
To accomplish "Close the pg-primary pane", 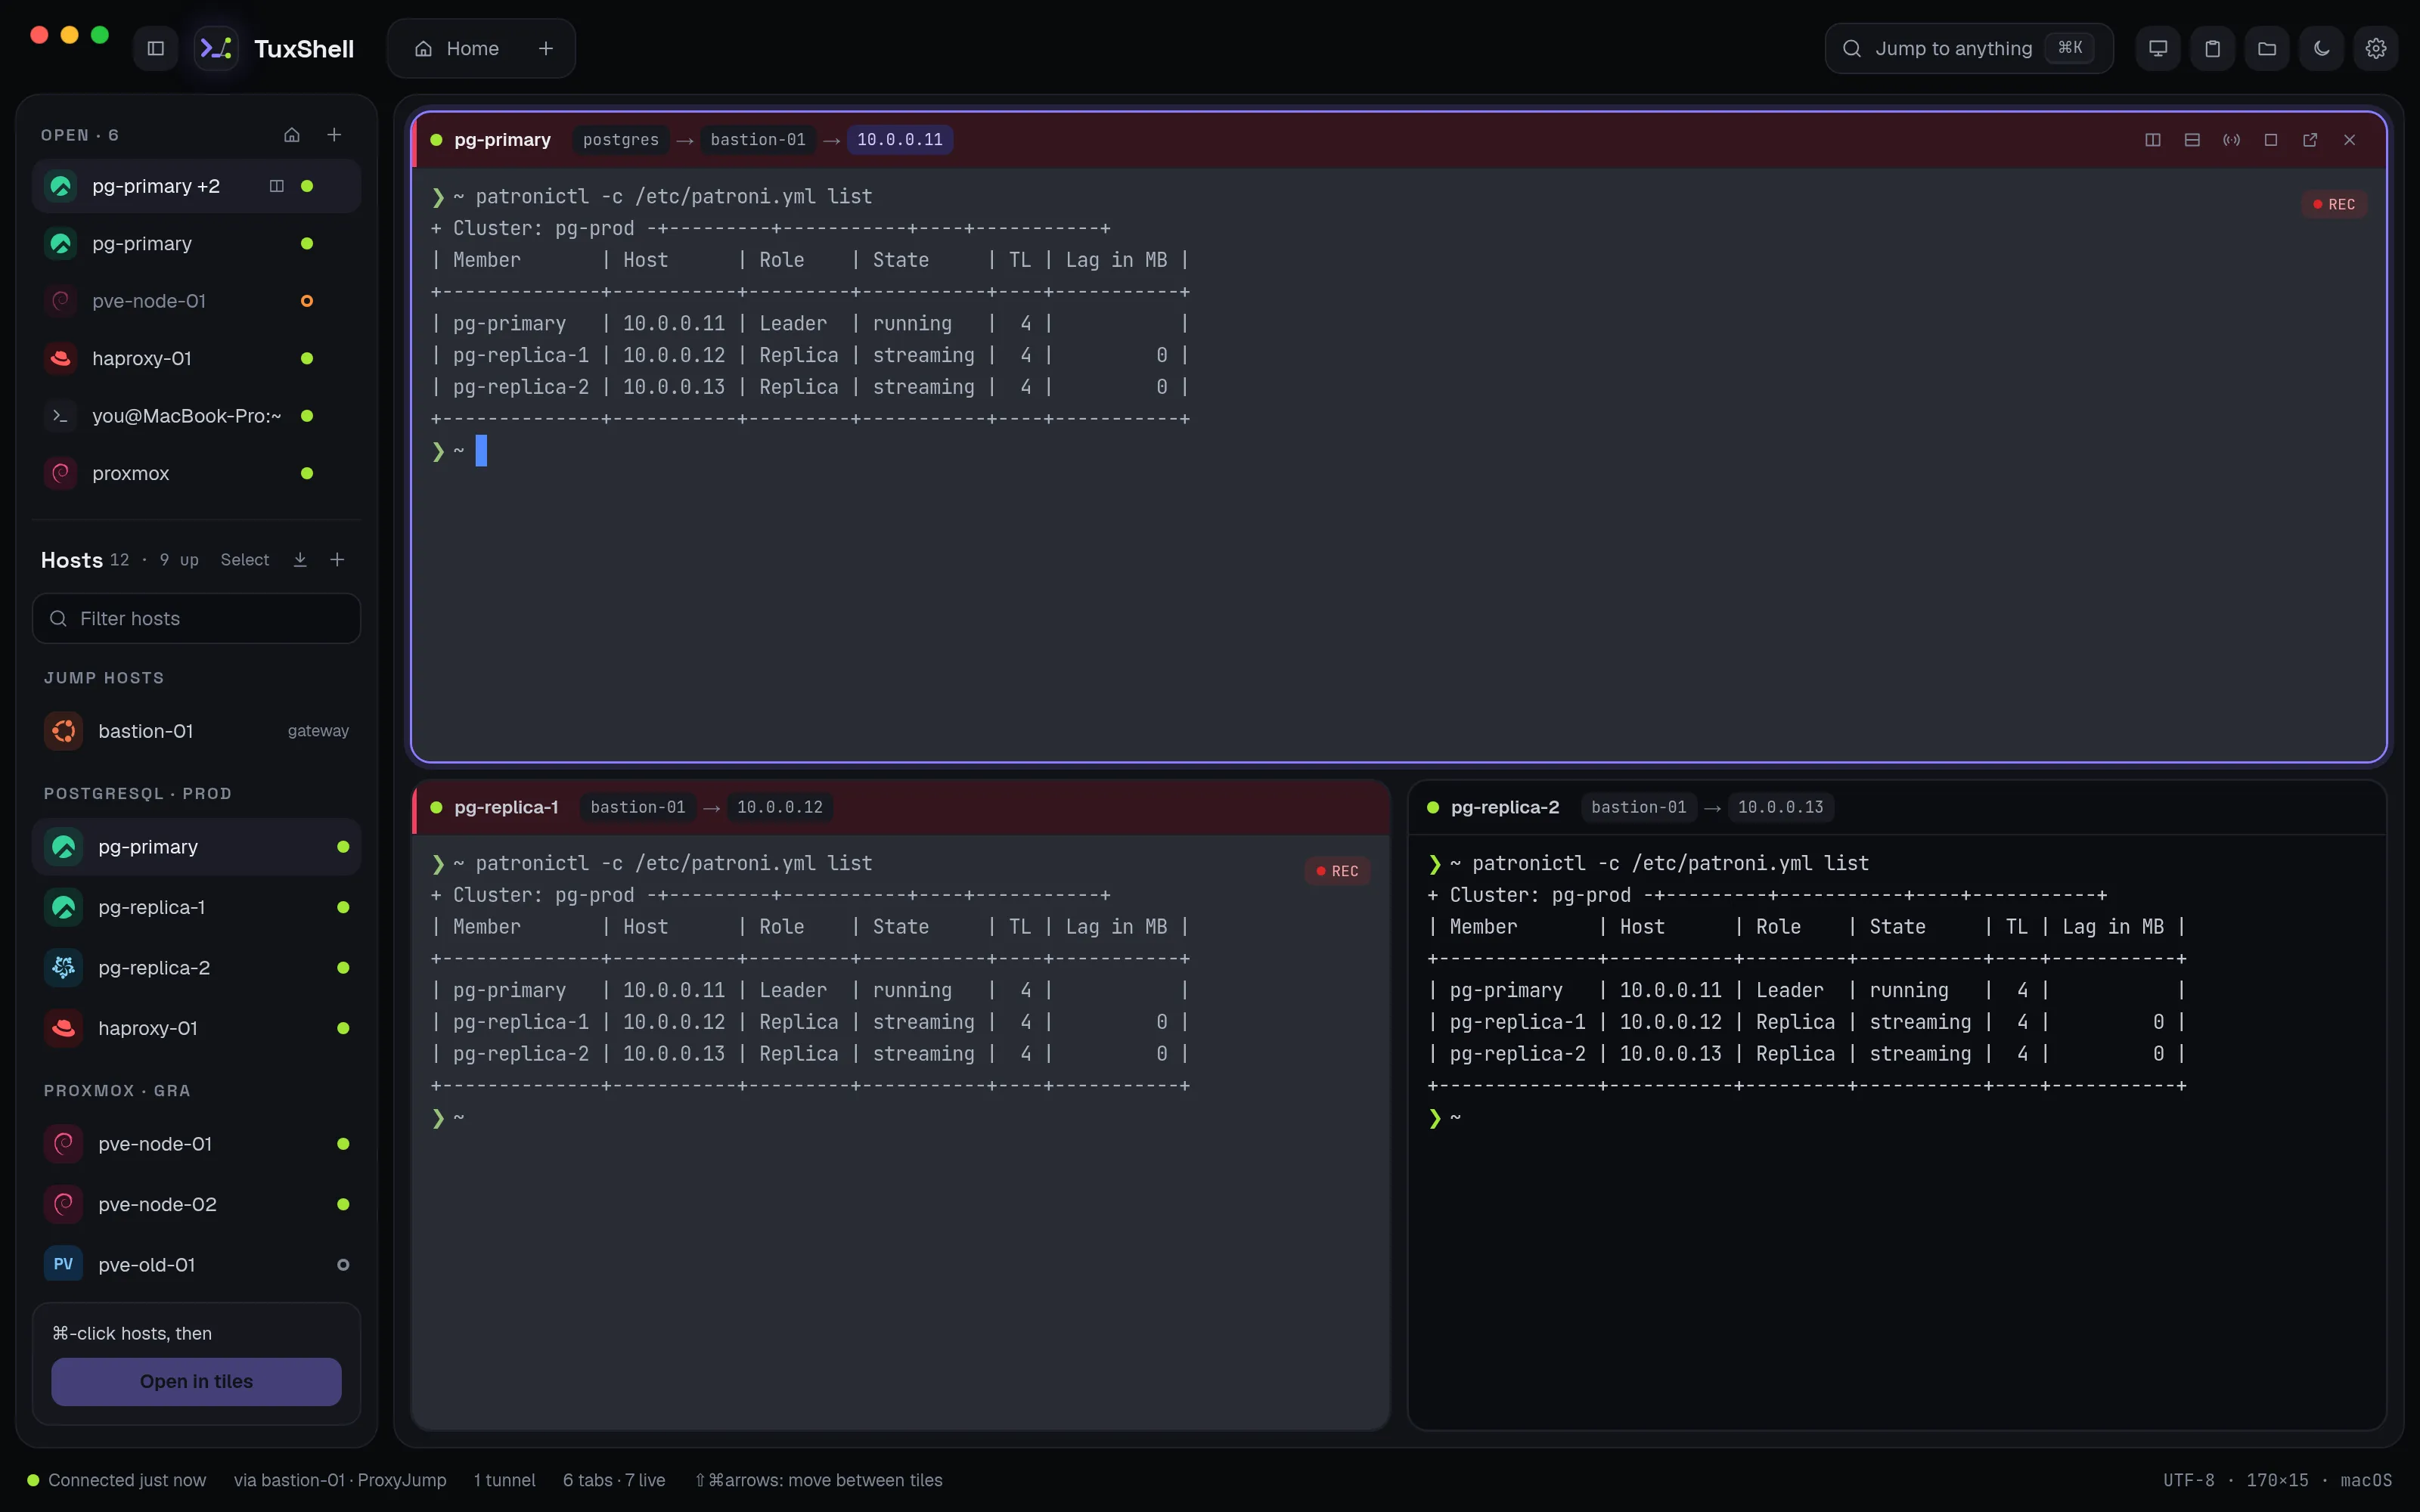I will (x=2350, y=140).
